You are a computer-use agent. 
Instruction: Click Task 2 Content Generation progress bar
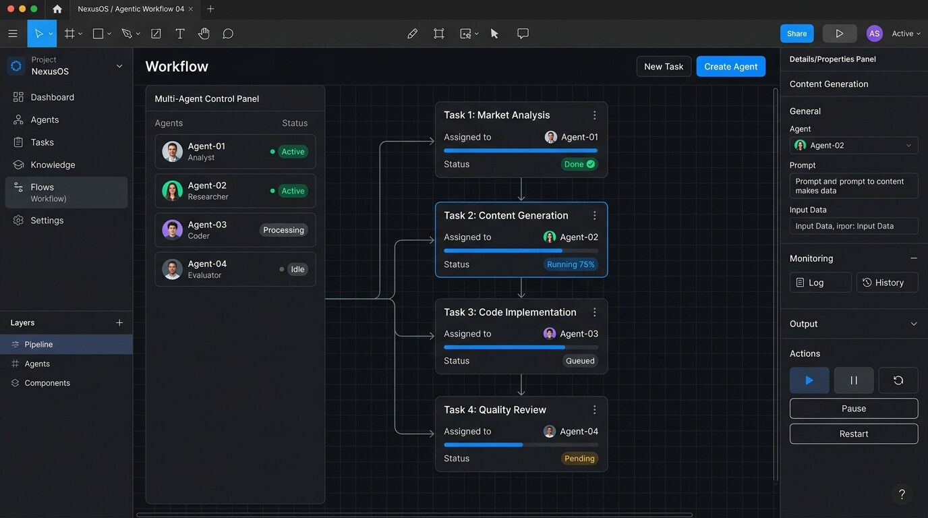point(521,251)
